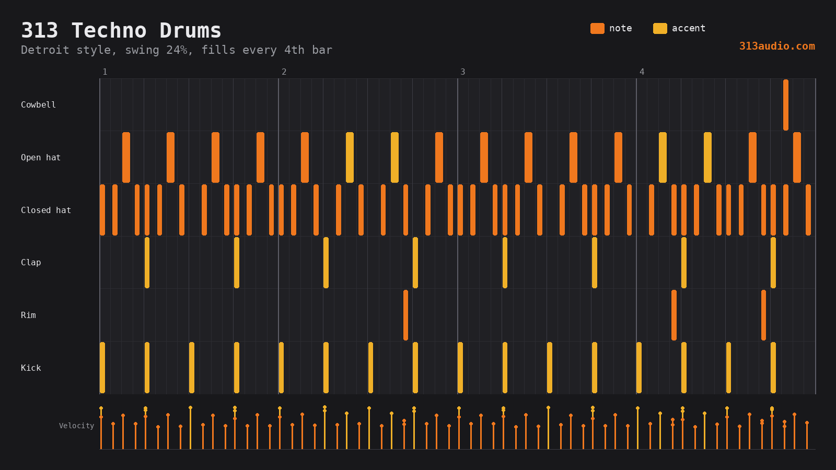Viewport: 836px width, 470px height.
Task: Select the Kick track label
Action: (31, 368)
